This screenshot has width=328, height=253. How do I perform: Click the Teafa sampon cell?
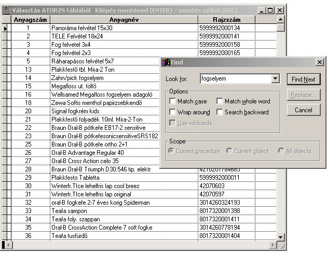(124, 211)
